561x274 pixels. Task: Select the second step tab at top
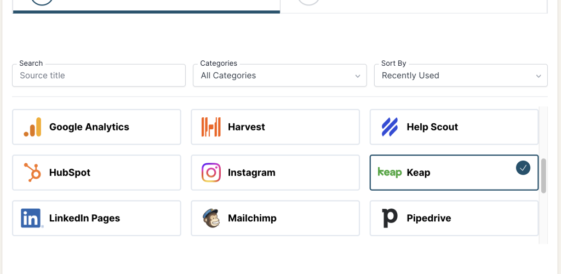(x=414, y=4)
